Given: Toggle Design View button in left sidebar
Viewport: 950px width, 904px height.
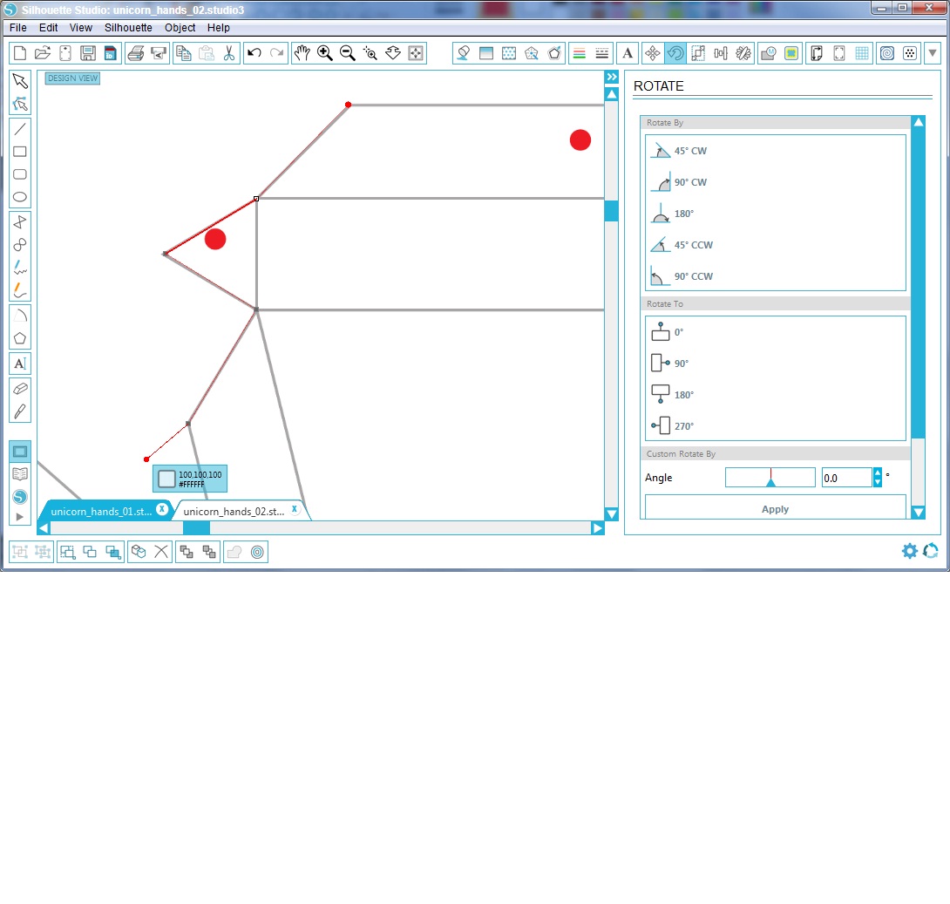Looking at the screenshot, I should pos(20,452).
